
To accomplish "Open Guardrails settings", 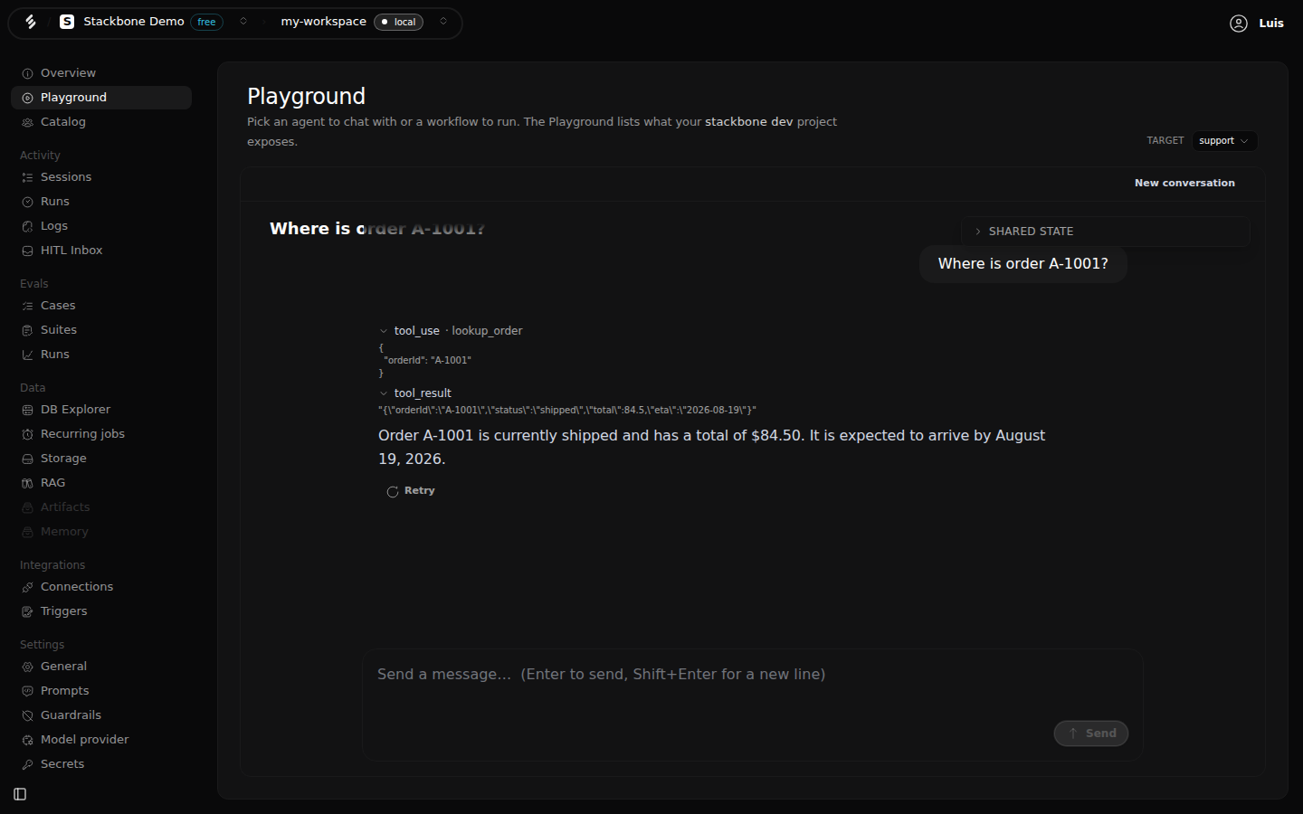I will (101, 715).
